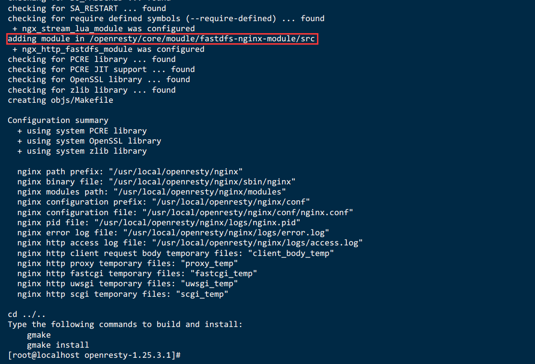Click the fastdfs-nginx-module/src path text
The width and height of the screenshot is (535, 364).
coord(257,39)
